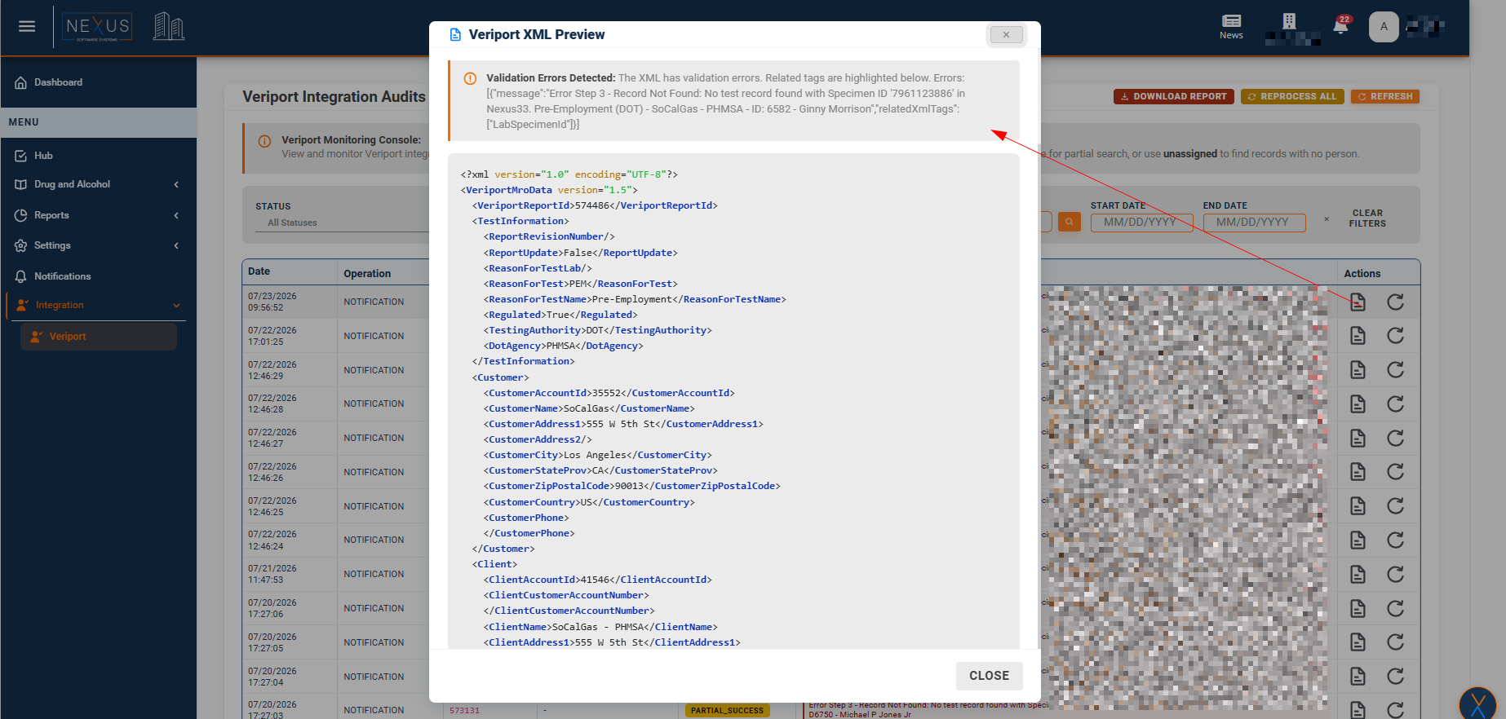Expand the Drug and Alcohol submenu
The image size is (1506, 719).
coord(98,184)
